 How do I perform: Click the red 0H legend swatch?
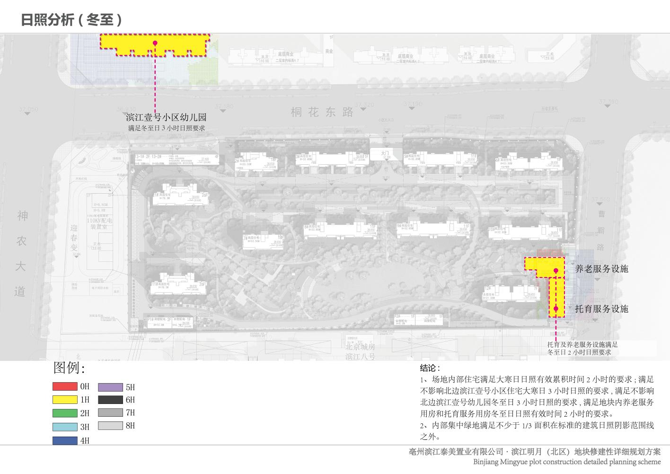click(x=65, y=386)
